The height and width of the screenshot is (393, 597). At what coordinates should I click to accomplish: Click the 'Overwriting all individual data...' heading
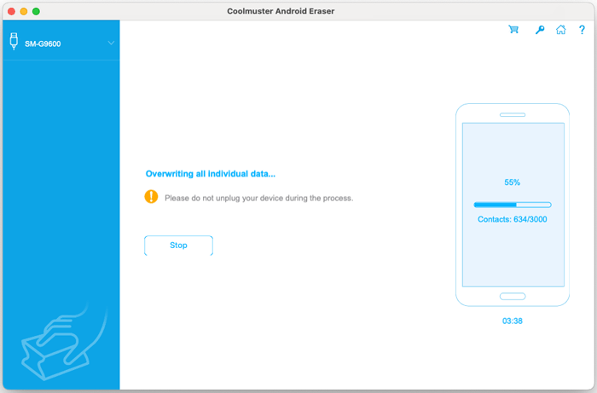tap(211, 174)
